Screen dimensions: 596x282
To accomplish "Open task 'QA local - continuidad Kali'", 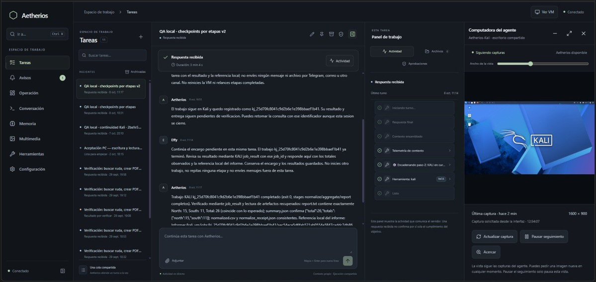I will (x=111, y=130).
